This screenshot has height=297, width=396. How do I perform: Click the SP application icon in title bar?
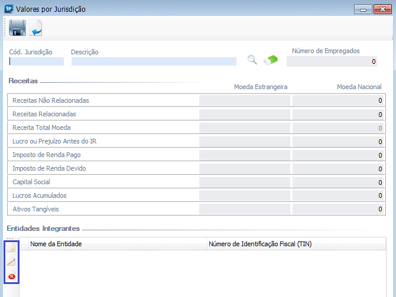pyautogui.click(x=9, y=9)
